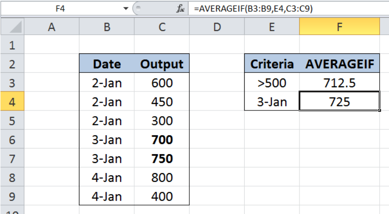Select column B header
This screenshot has height=214, width=389.
[107, 26]
